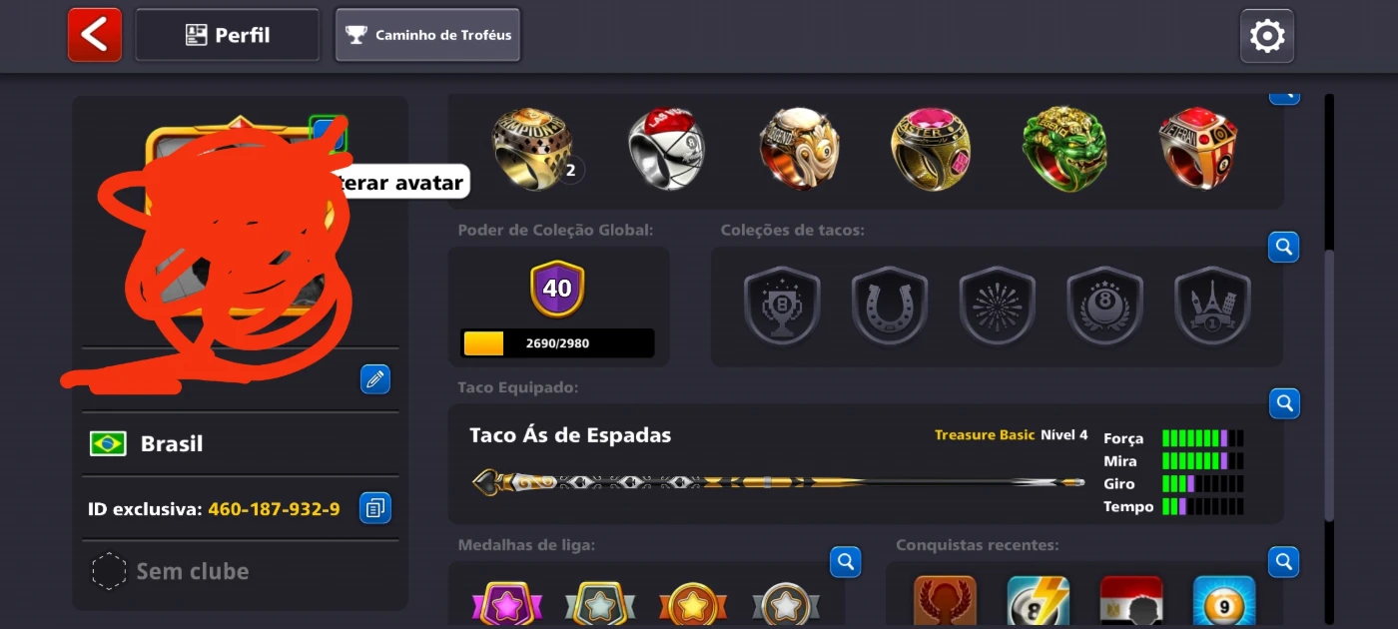Screen dimensions: 1398x629
Task: Select the green dragon ring
Action: pyautogui.click(x=1064, y=149)
